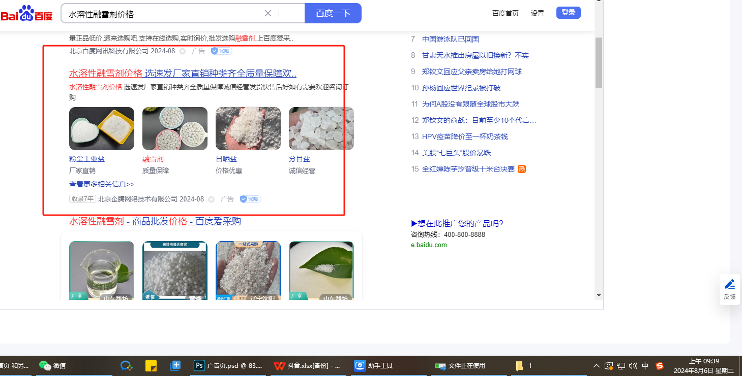Expand arrow beside 北京企腾网络技术有限公司 2024-08
Viewport: 742px width, 376px height.
(x=212, y=199)
